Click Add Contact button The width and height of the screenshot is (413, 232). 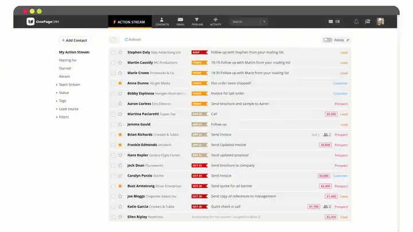74,40
